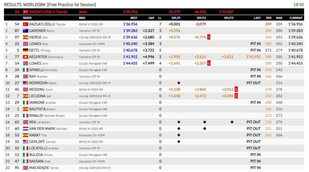Click the Spanish flag next to BAUTISTA Alvaro
The height and width of the screenshot is (172, 309).
[25, 109]
